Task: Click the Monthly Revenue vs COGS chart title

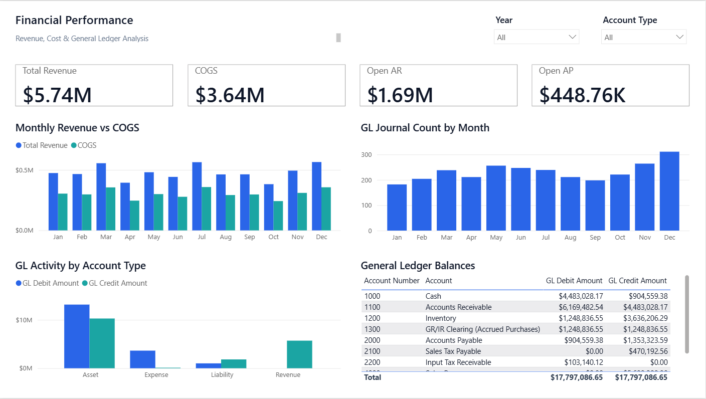Action: tap(77, 128)
